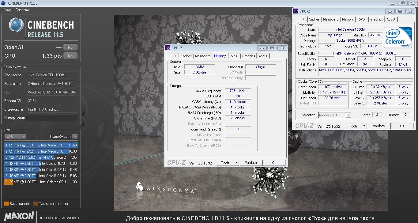Open the Processor #1 selection dropdown
The image size is (418, 223).
[x=335, y=115]
